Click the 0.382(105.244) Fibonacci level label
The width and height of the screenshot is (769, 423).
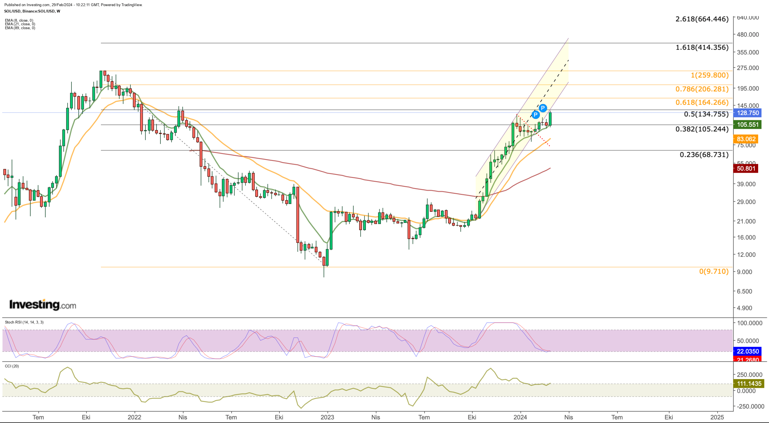pyautogui.click(x=702, y=129)
